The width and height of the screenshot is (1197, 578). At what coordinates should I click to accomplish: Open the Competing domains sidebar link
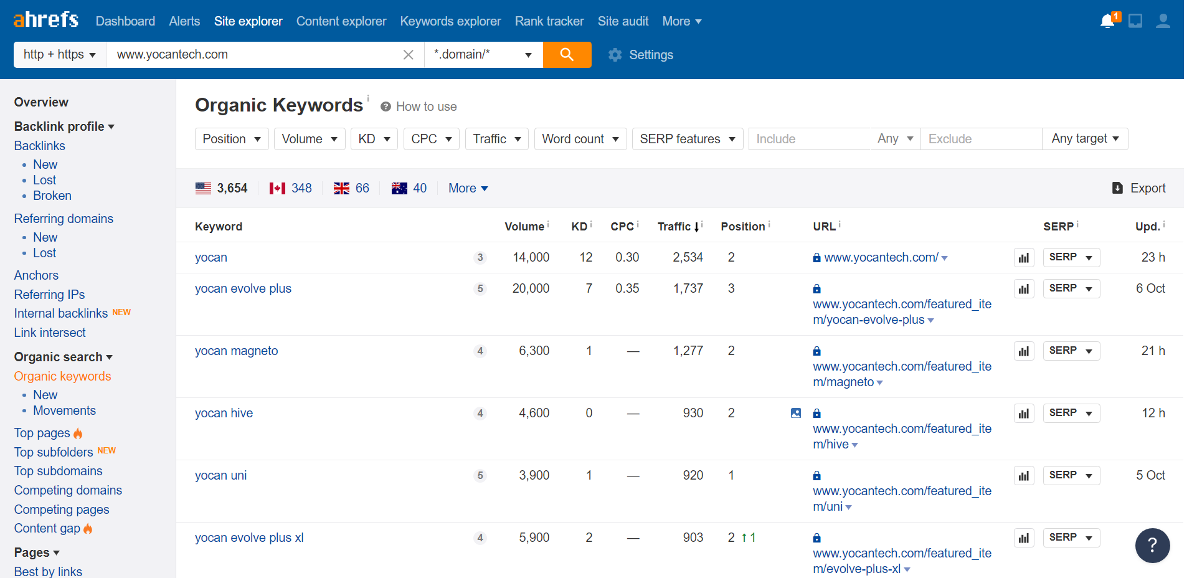coord(68,490)
